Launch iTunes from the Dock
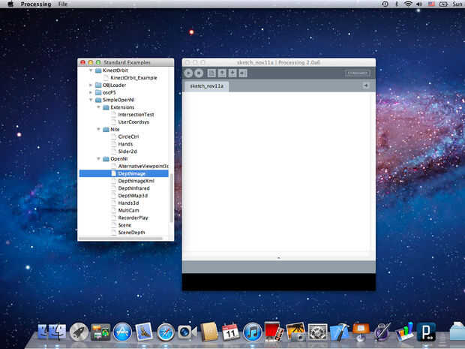This screenshot has width=465, height=349. pos(252,331)
